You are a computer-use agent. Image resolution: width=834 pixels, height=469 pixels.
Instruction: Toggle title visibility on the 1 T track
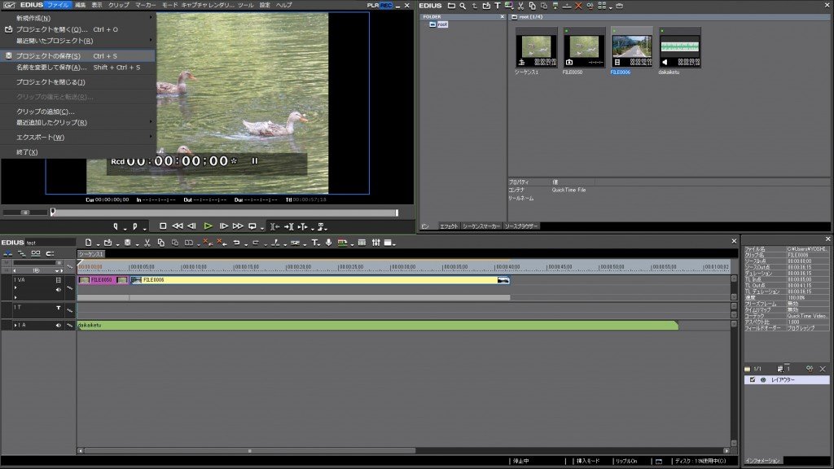pos(59,308)
